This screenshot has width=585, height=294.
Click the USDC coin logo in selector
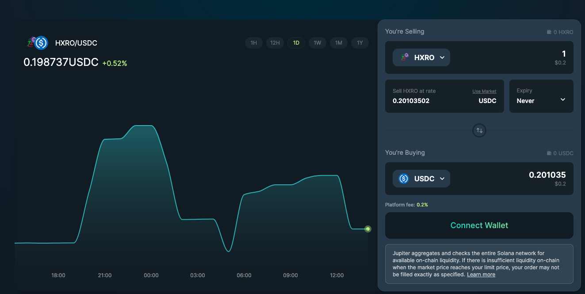point(404,179)
